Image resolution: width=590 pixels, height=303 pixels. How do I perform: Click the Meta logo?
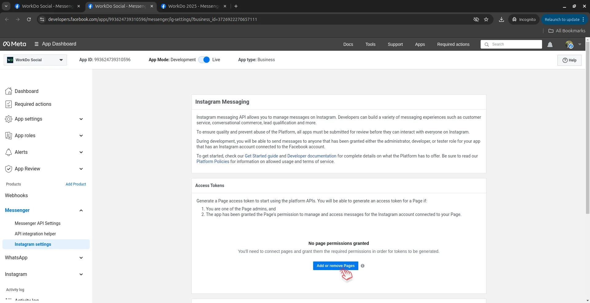point(14,44)
